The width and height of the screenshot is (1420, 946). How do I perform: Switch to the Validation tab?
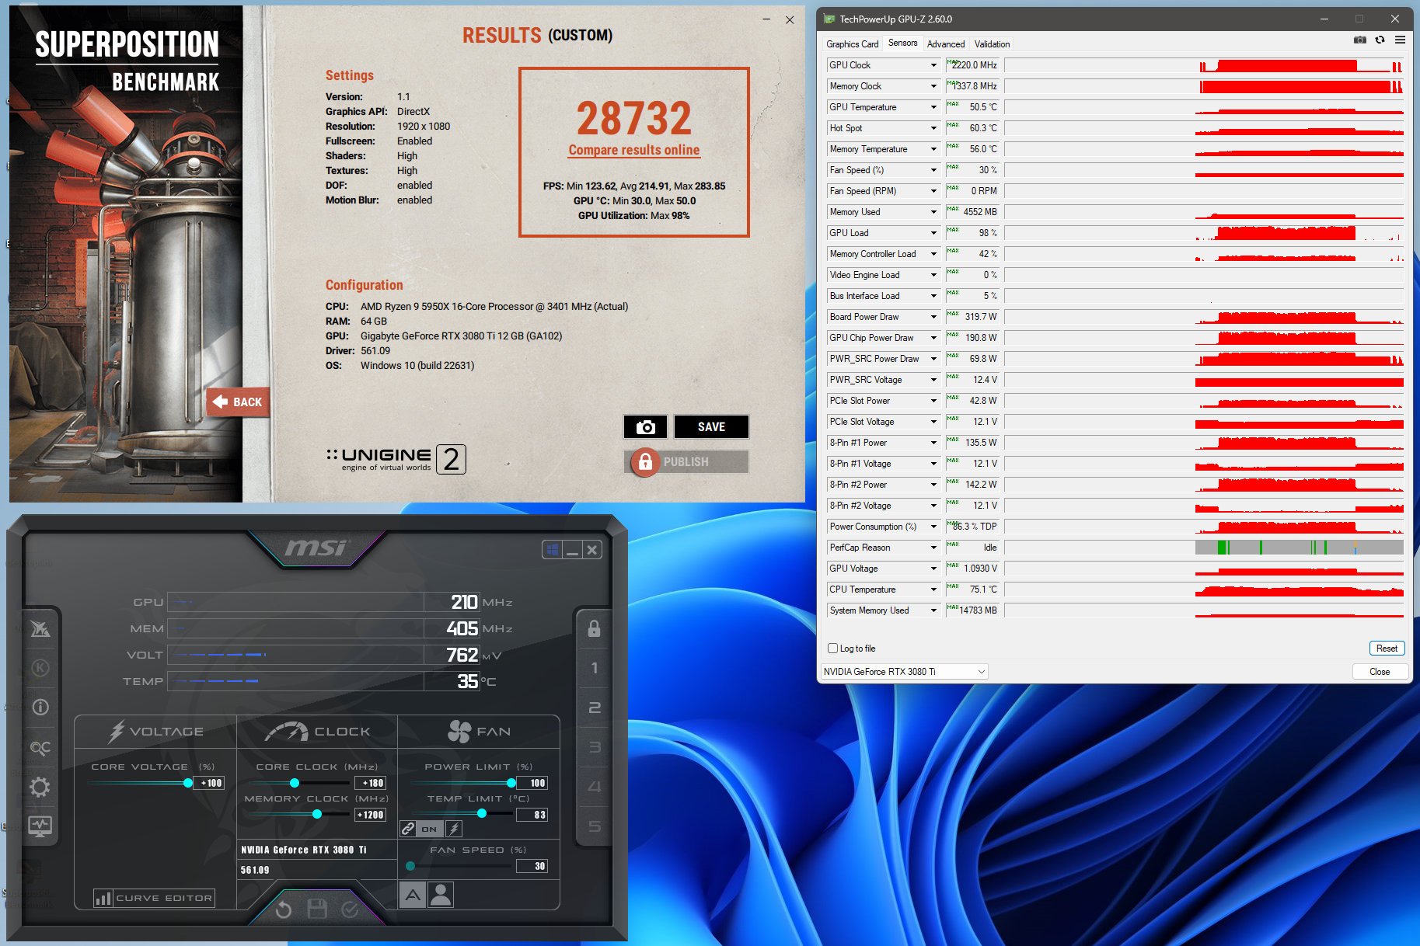[993, 44]
